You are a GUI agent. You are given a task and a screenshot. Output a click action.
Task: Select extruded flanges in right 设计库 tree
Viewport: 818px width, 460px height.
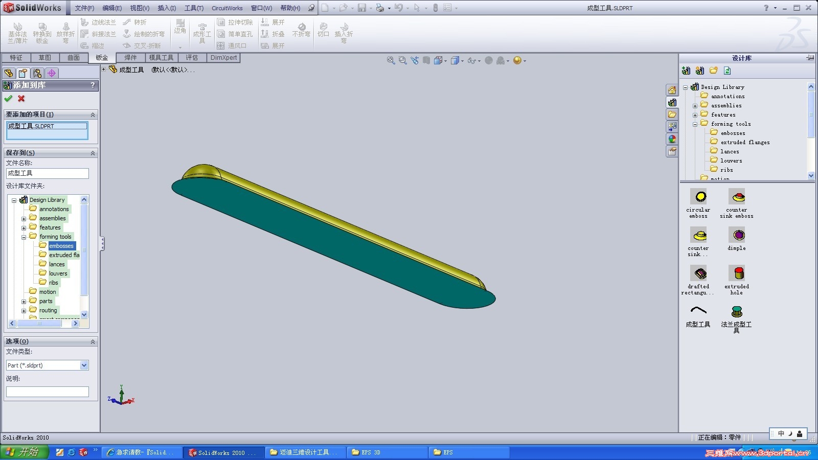tap(745, 142)
